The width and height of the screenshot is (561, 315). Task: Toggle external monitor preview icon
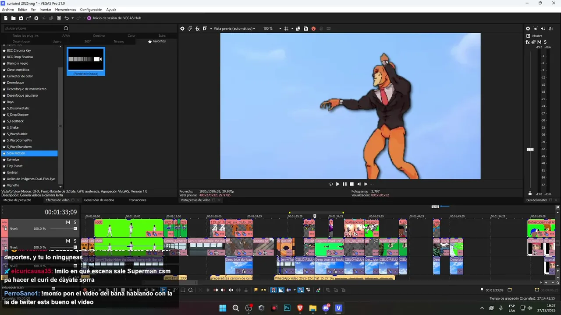pyautogui.click(x=190, y=28)
